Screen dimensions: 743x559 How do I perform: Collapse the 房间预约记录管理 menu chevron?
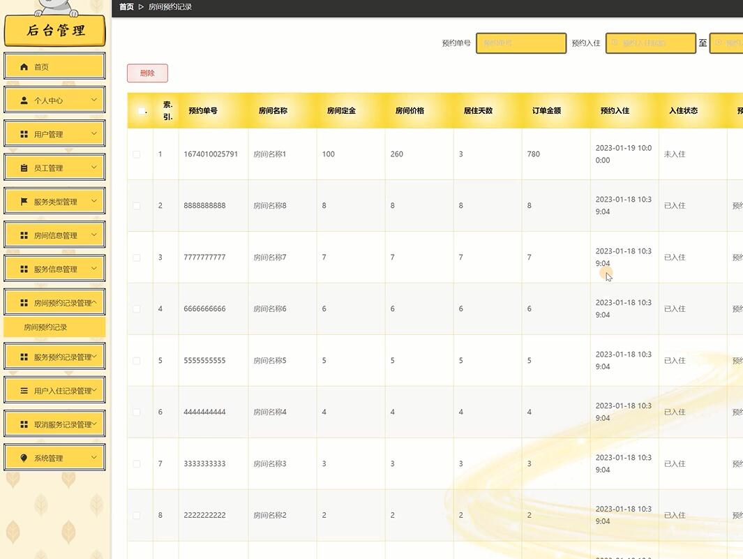pyautogui.click(x=94, y=302)
